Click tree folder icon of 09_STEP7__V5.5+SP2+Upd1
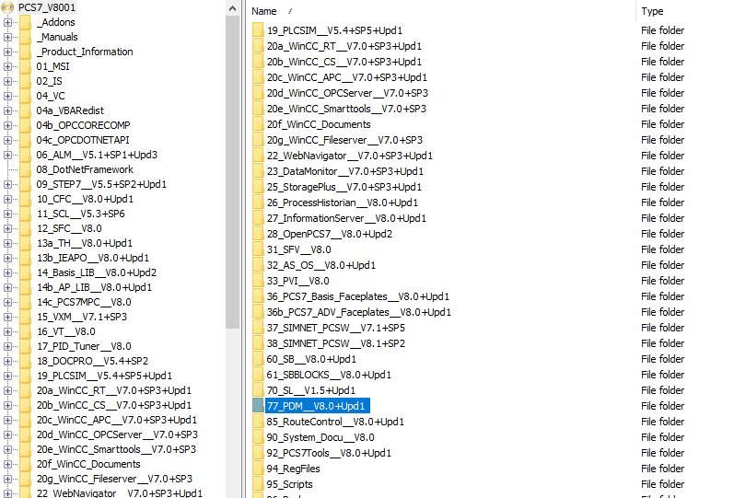The image size is (734, 498). 25,184
